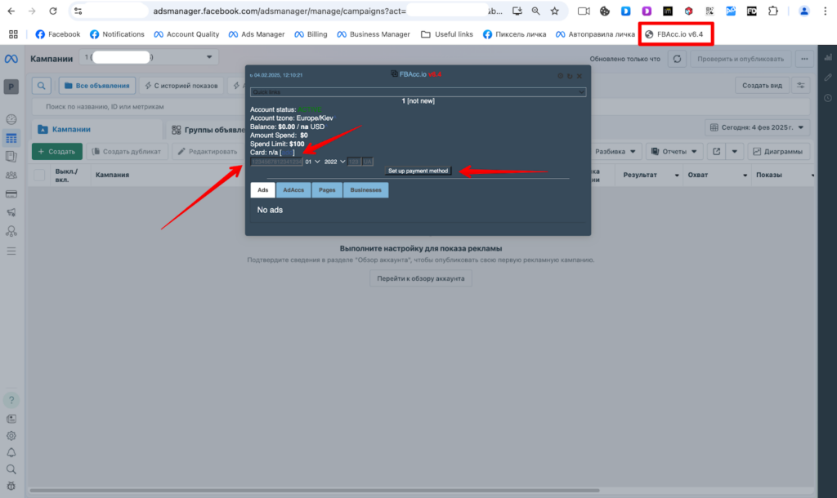Open the column settings sliders icon
The height and width of the screenshot is (498, 837).
tap(801, 85)
